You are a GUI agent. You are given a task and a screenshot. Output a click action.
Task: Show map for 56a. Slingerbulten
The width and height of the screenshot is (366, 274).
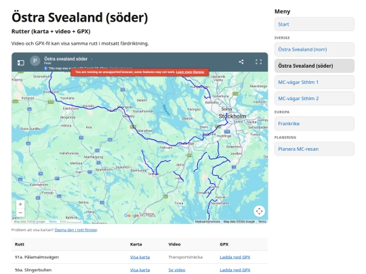140,270
